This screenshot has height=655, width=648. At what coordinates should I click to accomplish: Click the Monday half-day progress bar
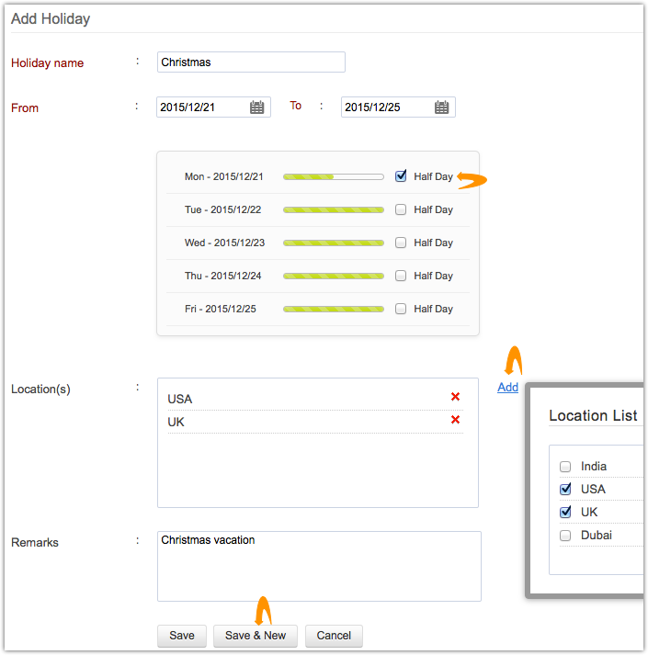(333, 176)
